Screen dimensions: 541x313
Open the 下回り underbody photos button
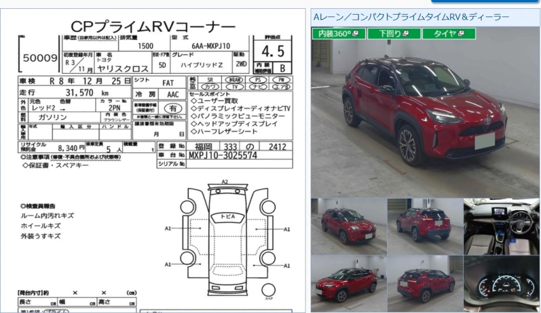coord(394,34)
